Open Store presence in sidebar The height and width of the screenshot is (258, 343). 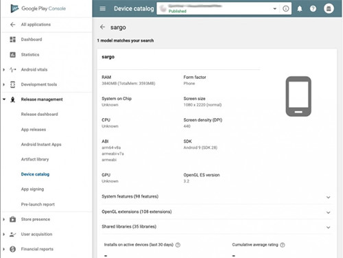[36, 220]
